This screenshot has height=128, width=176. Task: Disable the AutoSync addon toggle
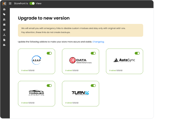137,53
